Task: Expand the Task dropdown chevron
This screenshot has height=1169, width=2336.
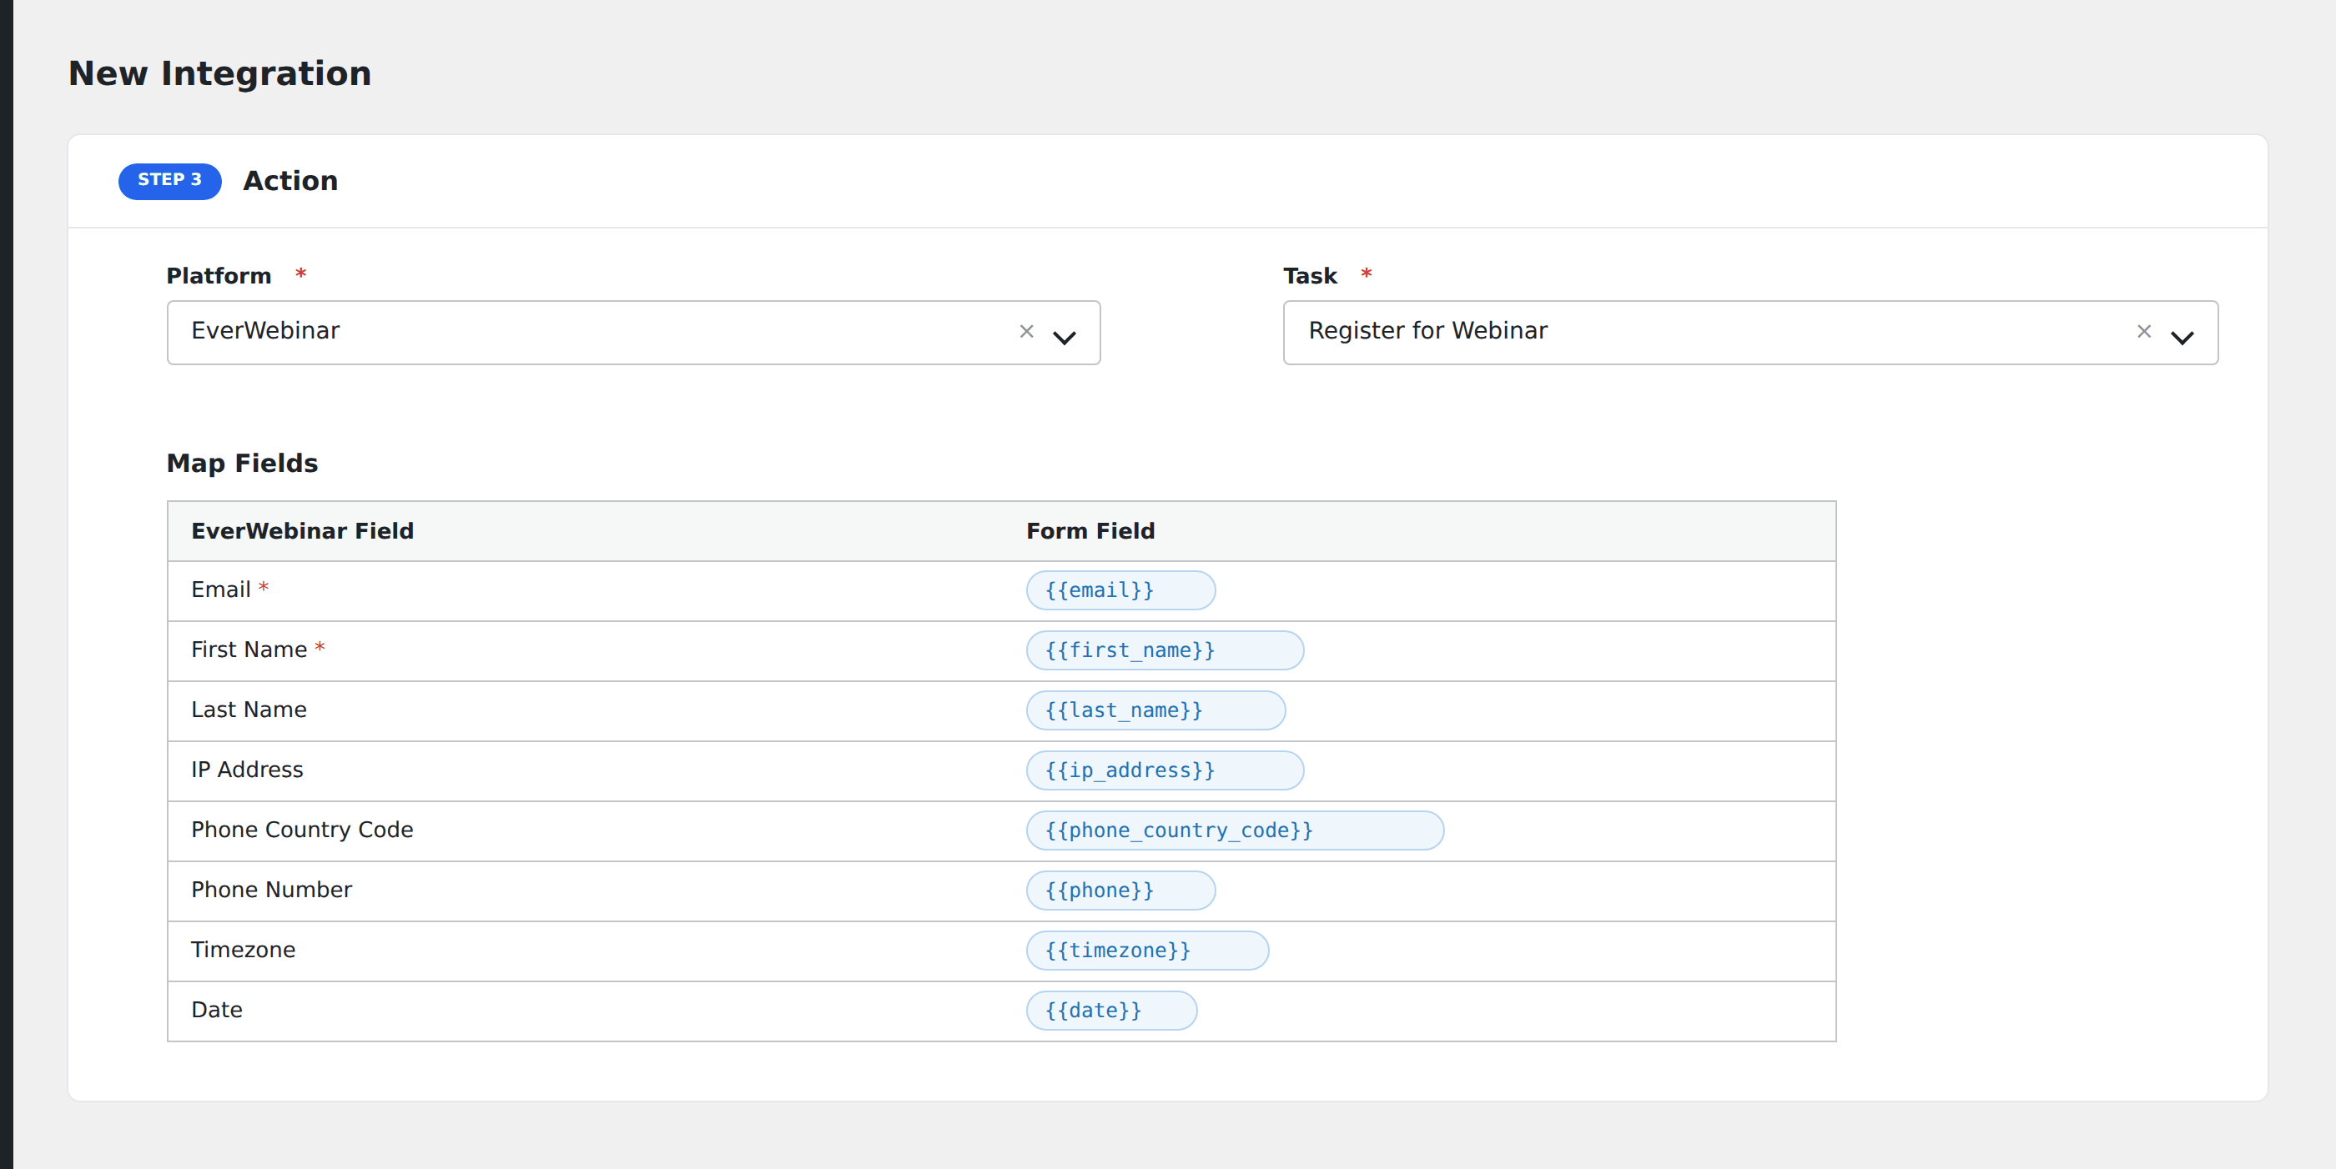Action: pos(2182,337)
